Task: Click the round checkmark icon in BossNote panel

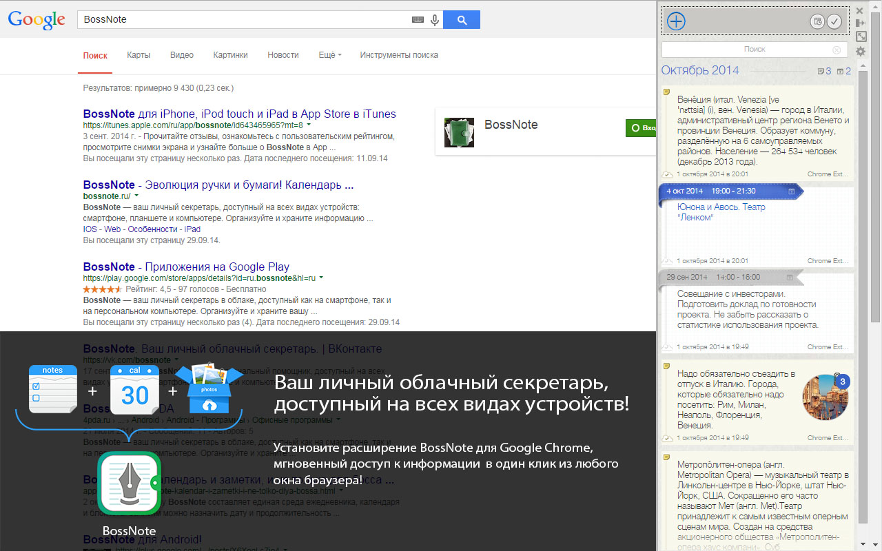Action: (x=834, y=22)
